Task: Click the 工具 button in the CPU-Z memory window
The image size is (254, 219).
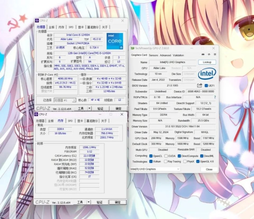Action: pos(80,202)
